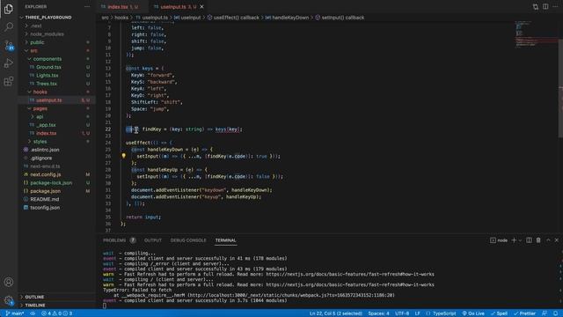
Task: Toggle Spell checker in status bar
Action: 499,313
